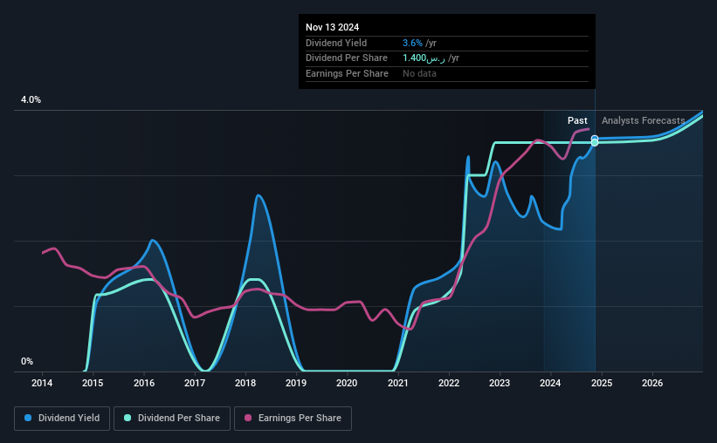The image size is (717, 443).
Task: Click the Past label on the chart
Action: pos(577,120)
